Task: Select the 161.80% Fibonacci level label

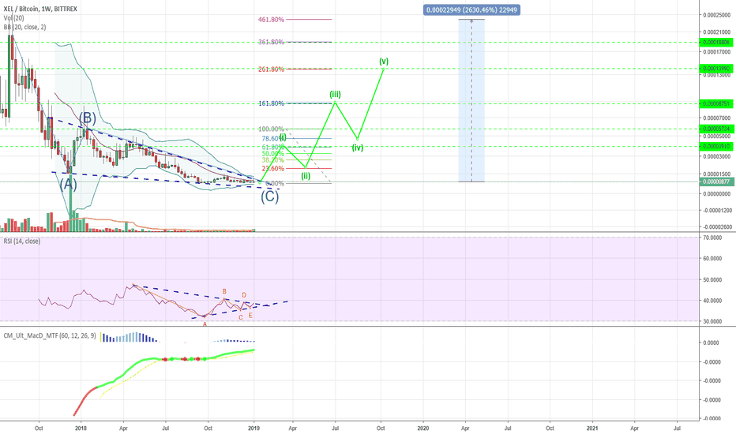Action: 271,103
